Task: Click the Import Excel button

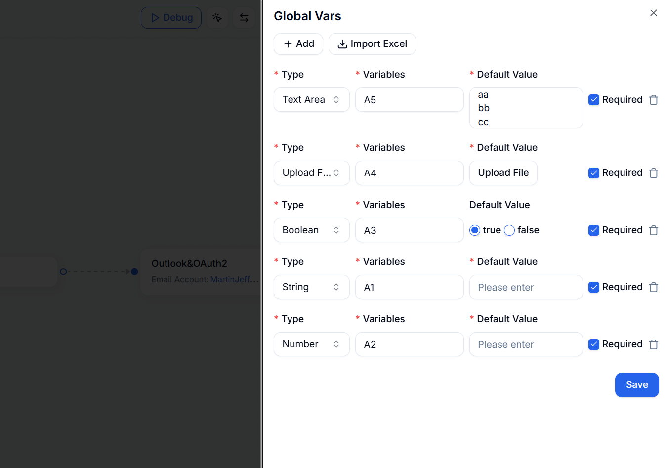Action: click(372, 44)
